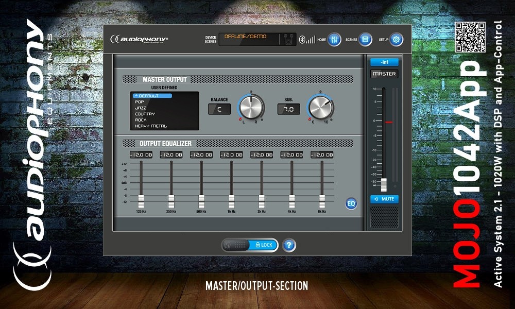Image resolution: width=515 pixels, height=309 pixels.
Task: Click the speaker device icon in display
Action: coord(288,40)
